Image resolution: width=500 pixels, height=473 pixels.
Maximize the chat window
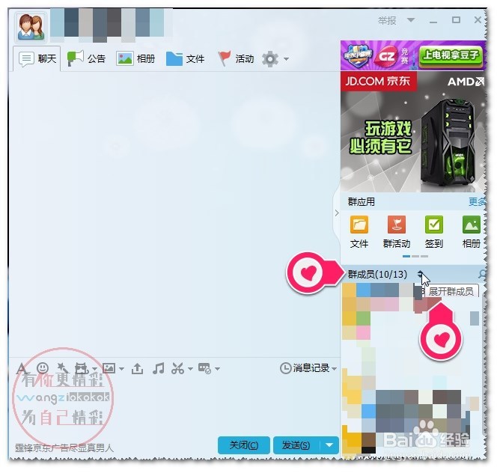click(456, 20)
